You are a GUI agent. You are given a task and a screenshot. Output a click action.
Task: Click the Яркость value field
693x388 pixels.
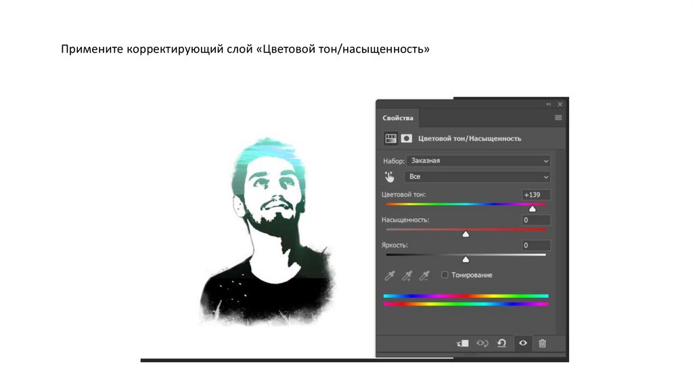[536, 245]
